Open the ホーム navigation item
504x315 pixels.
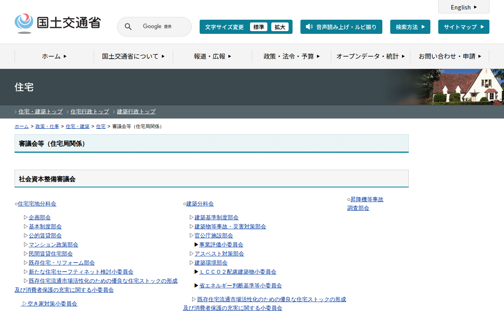click(x=54, y=56)
